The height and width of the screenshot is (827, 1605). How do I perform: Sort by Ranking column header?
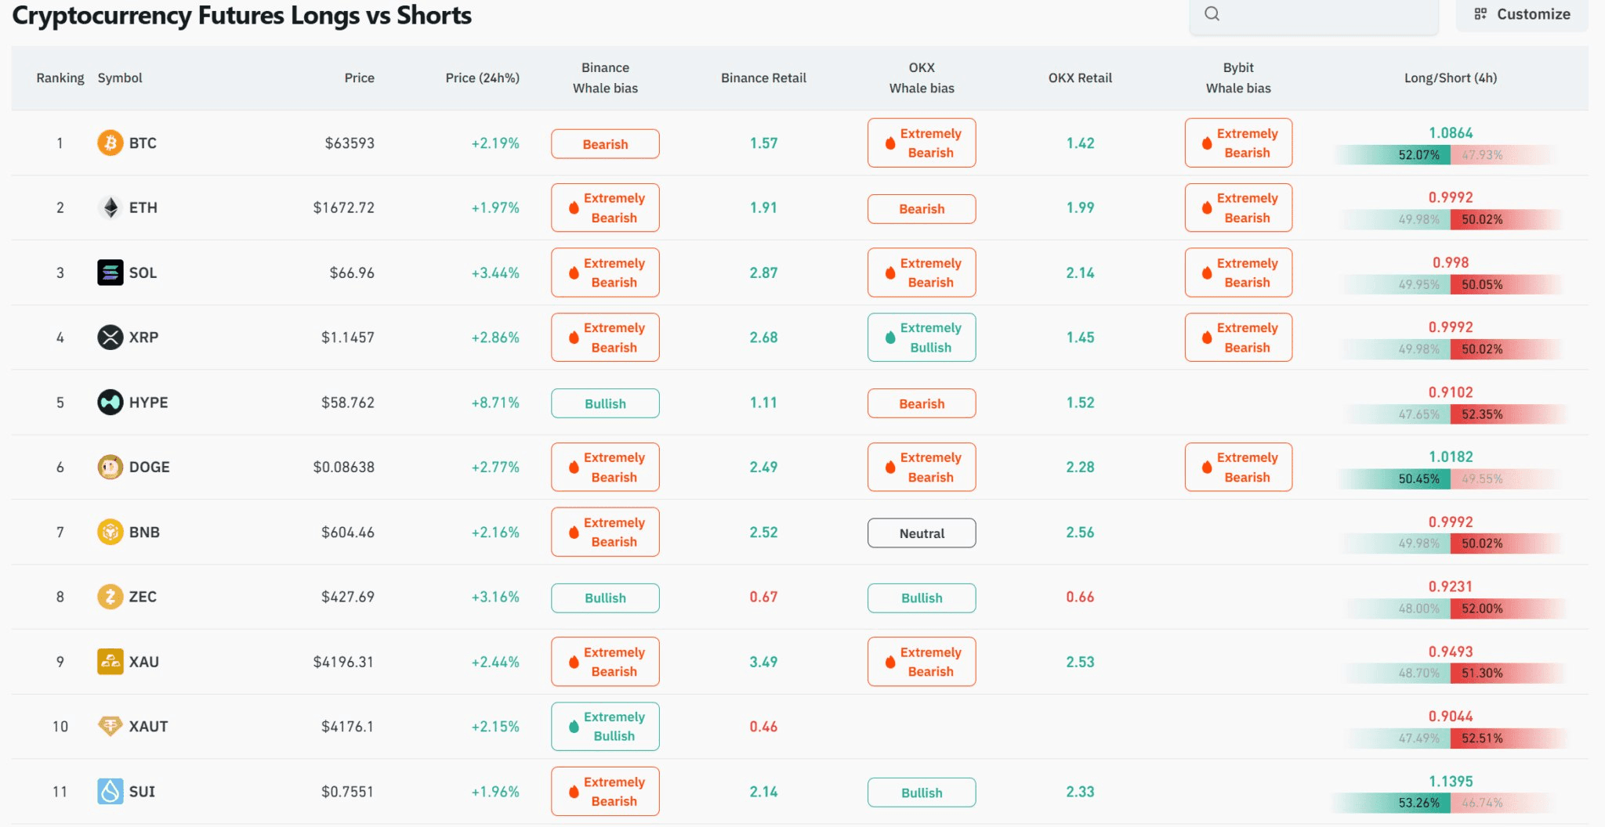60,78
